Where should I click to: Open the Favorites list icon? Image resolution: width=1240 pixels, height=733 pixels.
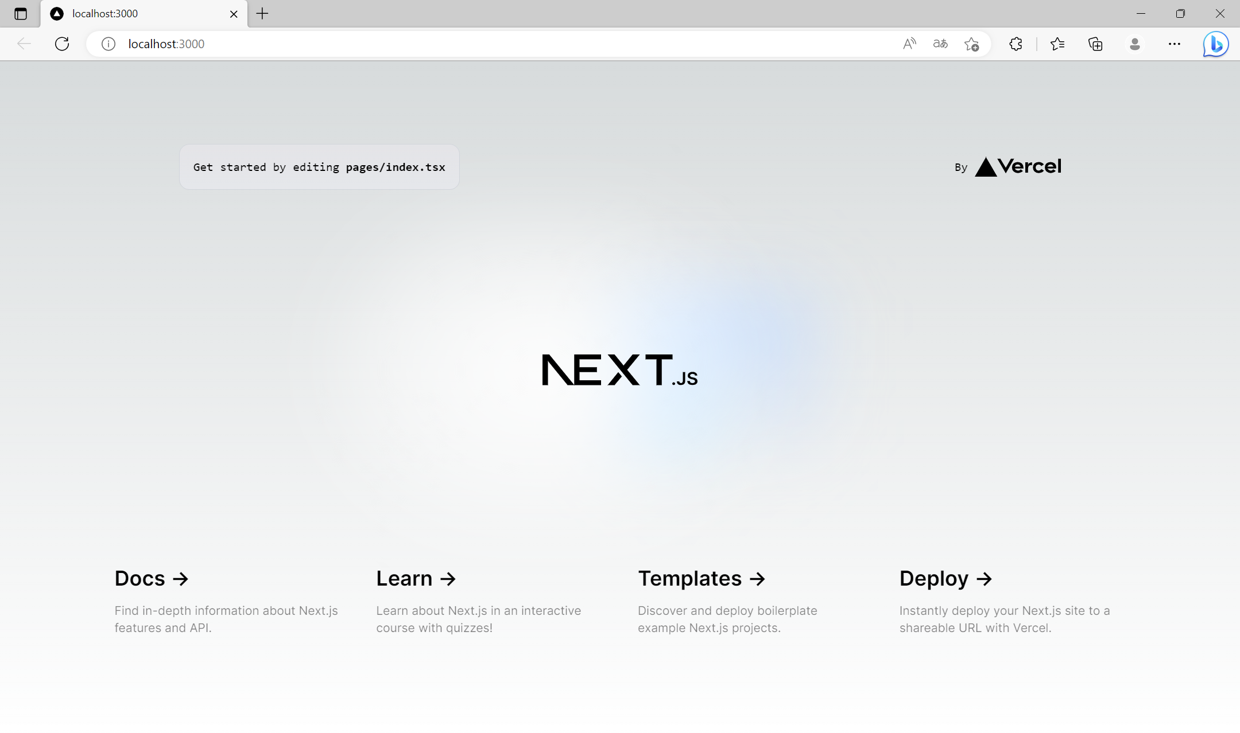click(1057, 44)
